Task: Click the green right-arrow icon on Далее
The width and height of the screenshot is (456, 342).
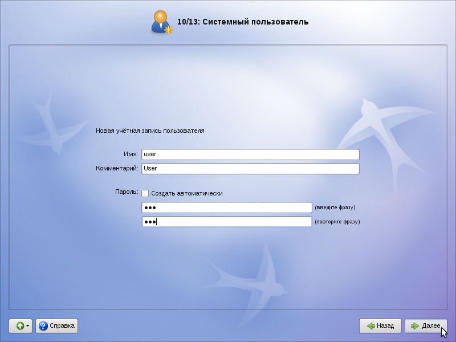Action: point(415,326)
